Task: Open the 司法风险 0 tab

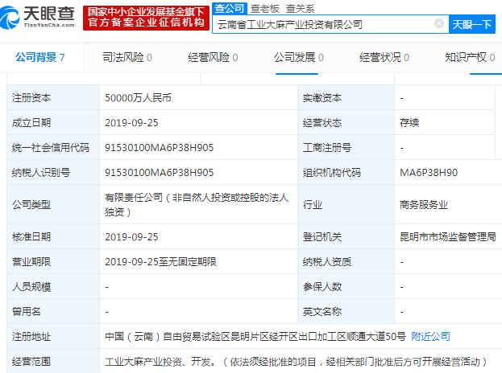Action: click(x=127, y=58)
